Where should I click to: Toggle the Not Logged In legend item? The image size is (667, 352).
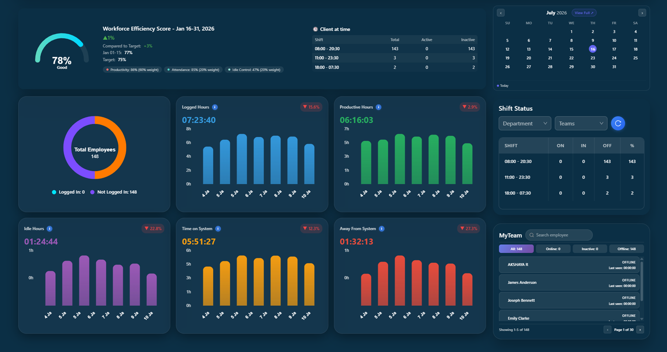pyautogui.click(x=113, y=192)
